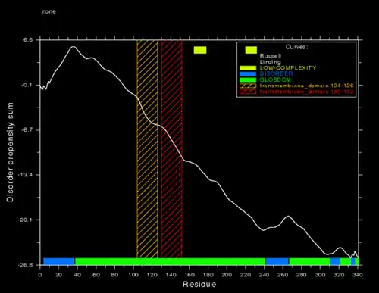Viewport: 379px width, 293px height.
Task: Click the small blue disorder bar near residue 315
Action: [x=335, y=261]
